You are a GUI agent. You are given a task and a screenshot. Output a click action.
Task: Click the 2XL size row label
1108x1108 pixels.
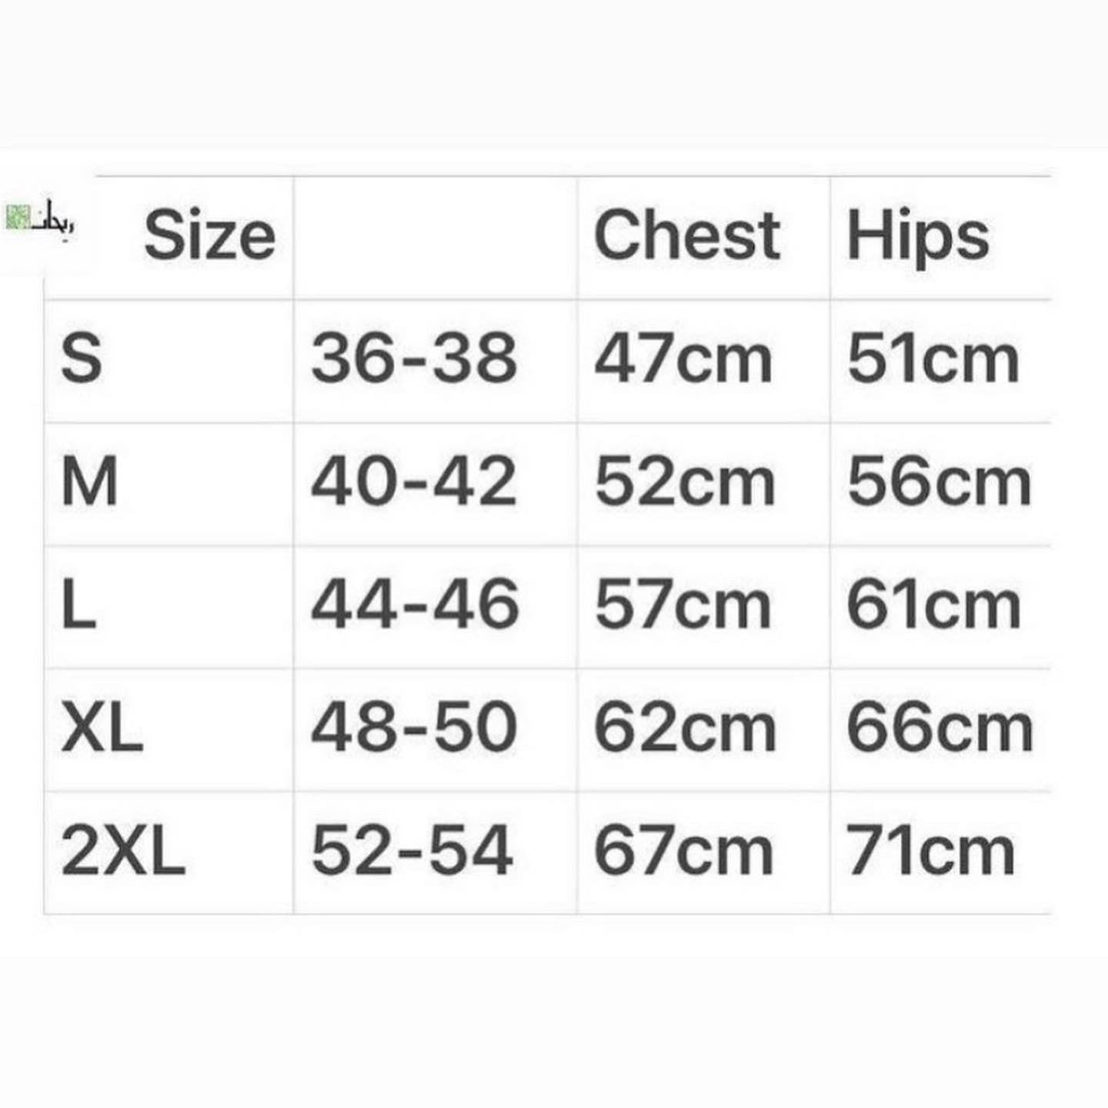click(123, 851)
